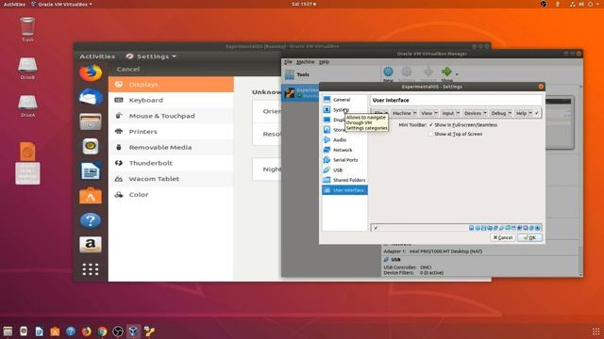Open USB category in settings dialog sidebar
The height and width of the screenshot is (339, 604).
(x=344, y=169)
